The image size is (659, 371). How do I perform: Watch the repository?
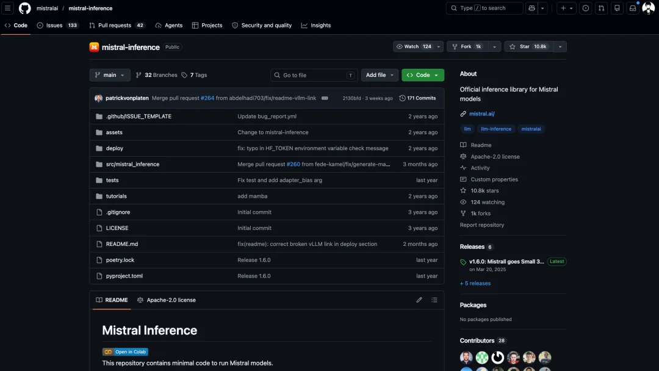pos(414,46)
